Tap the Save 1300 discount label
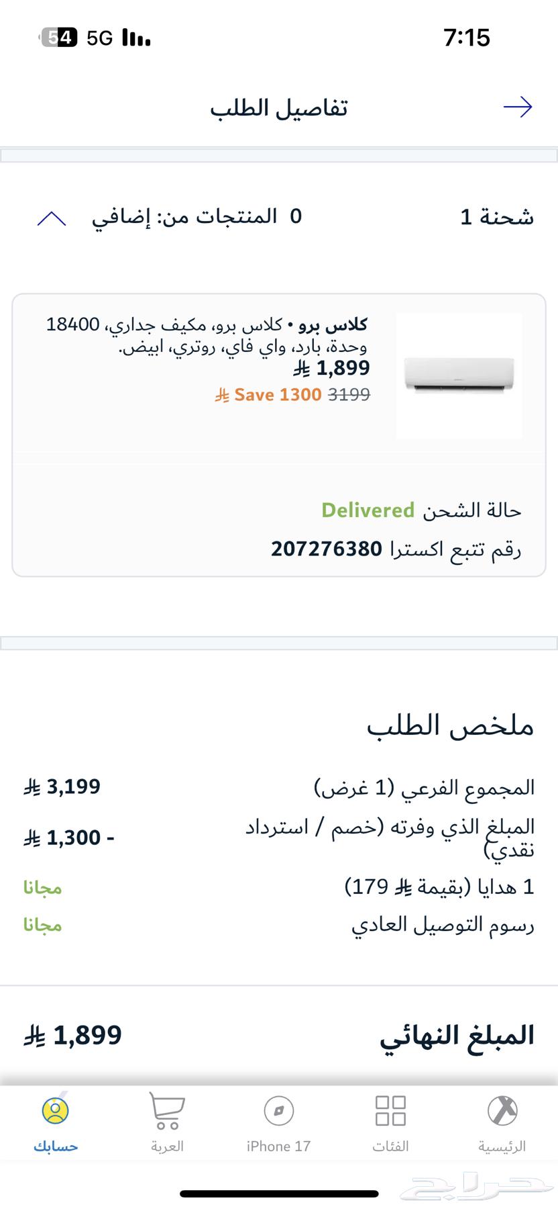This screenshot has height=1209, width=558. (x=276, y=394)
